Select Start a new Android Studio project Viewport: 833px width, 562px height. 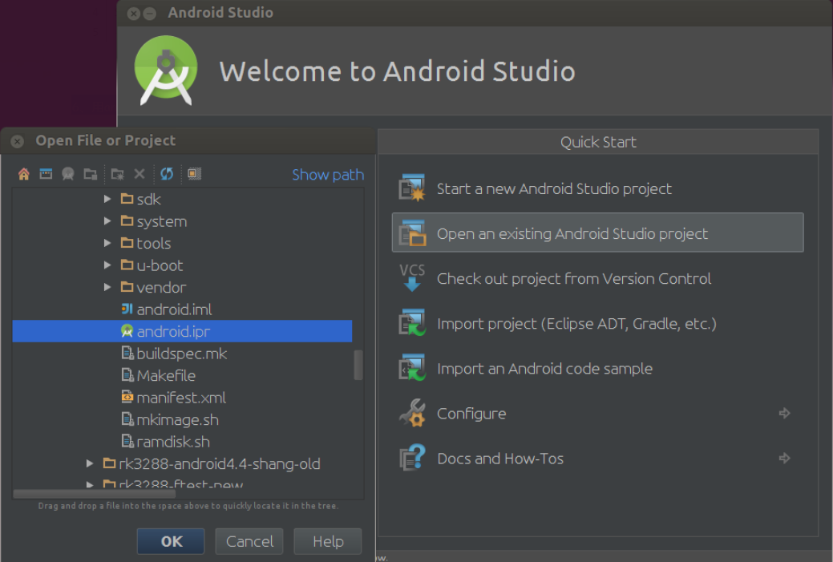(597, 188)
